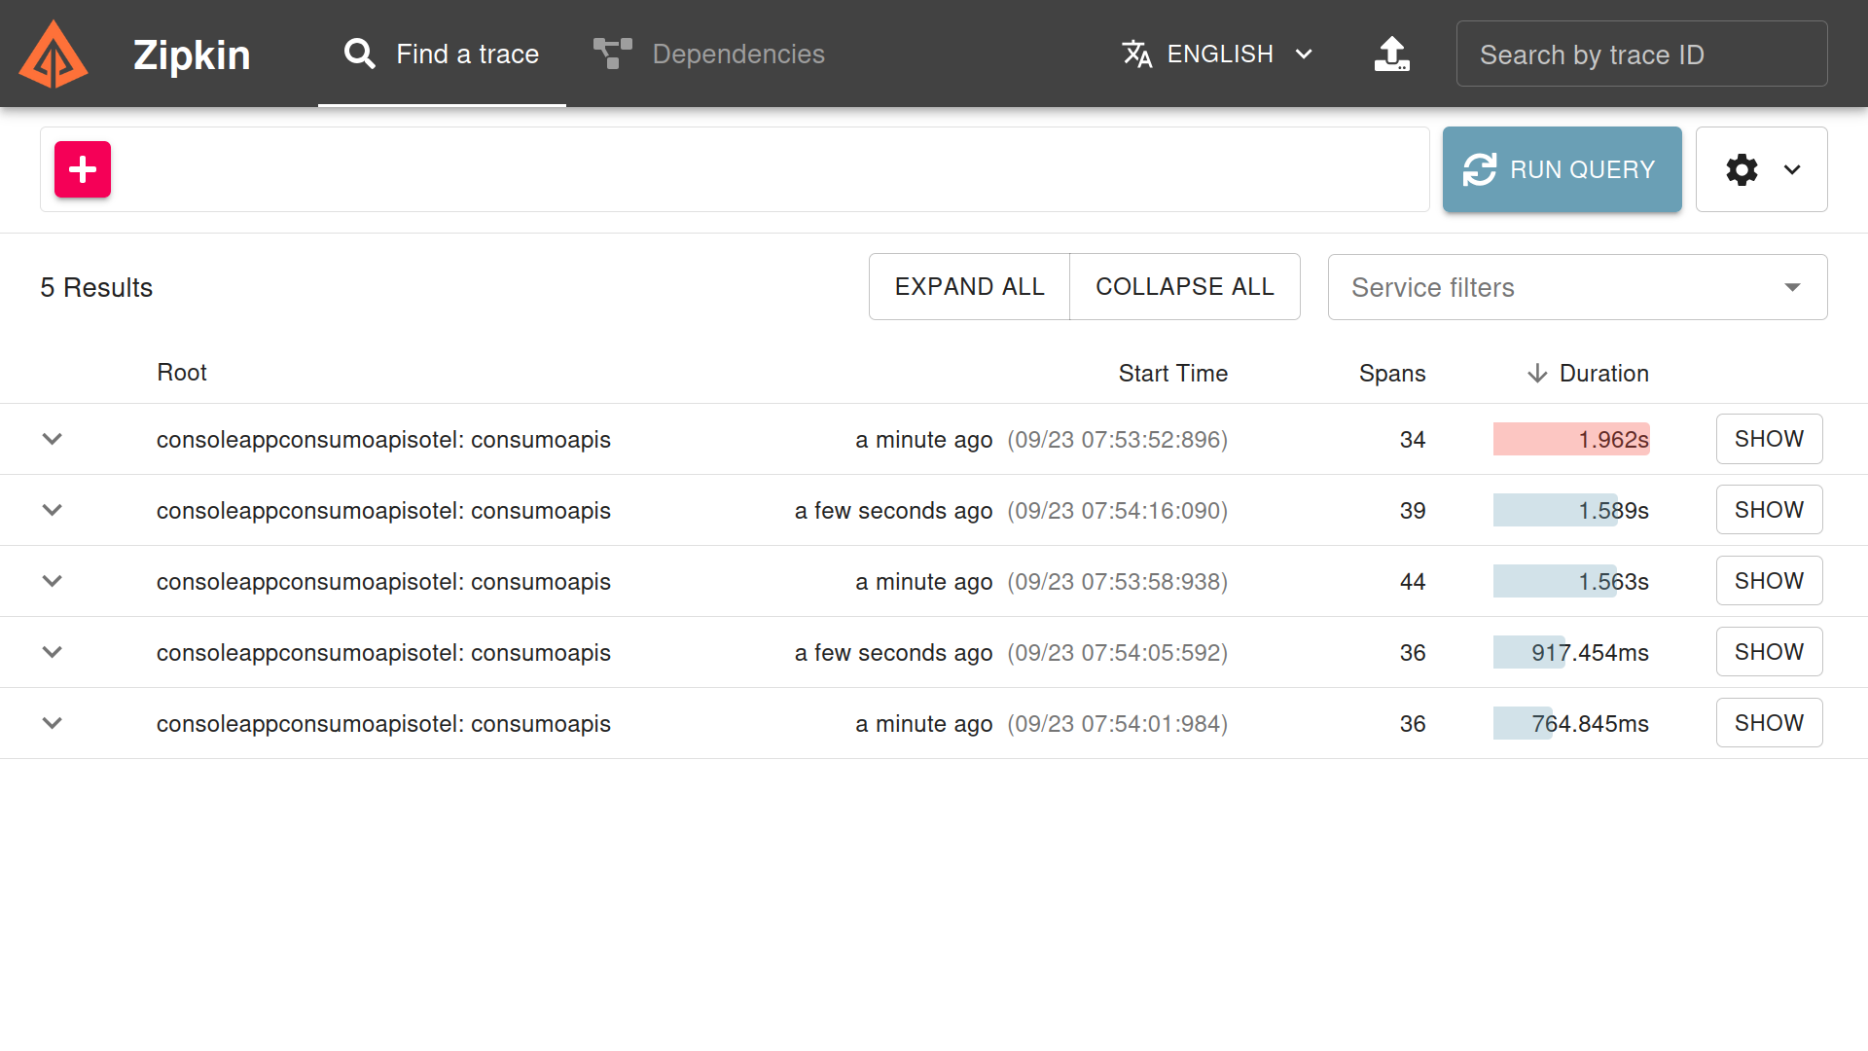Open the Service filters dropdown
1868x1051 pixels.
[x=1577, y=287]
